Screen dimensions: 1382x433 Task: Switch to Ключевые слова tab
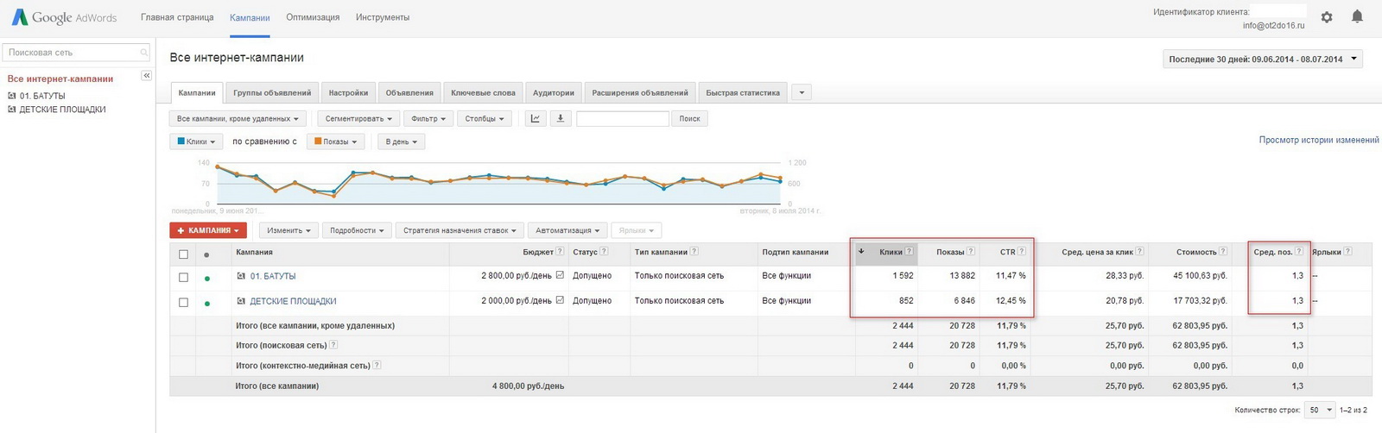pos(483,92)
